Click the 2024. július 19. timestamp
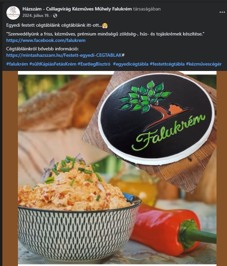Image resolution: width=227 pixels, height=266 pixels. (36, 16)
